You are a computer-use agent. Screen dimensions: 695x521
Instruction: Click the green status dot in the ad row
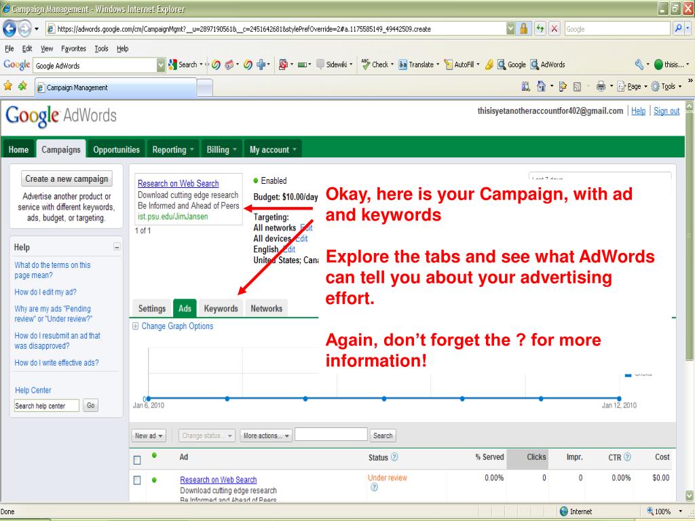pos(154,480)
